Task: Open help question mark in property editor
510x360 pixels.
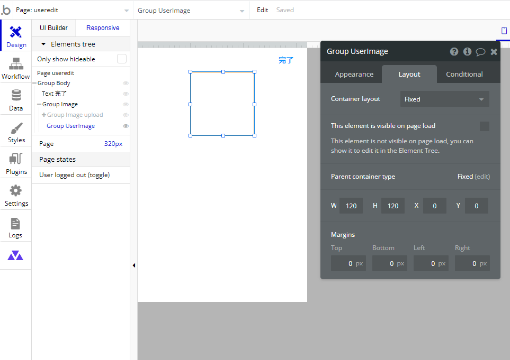Action: click(x=454, y=52)
